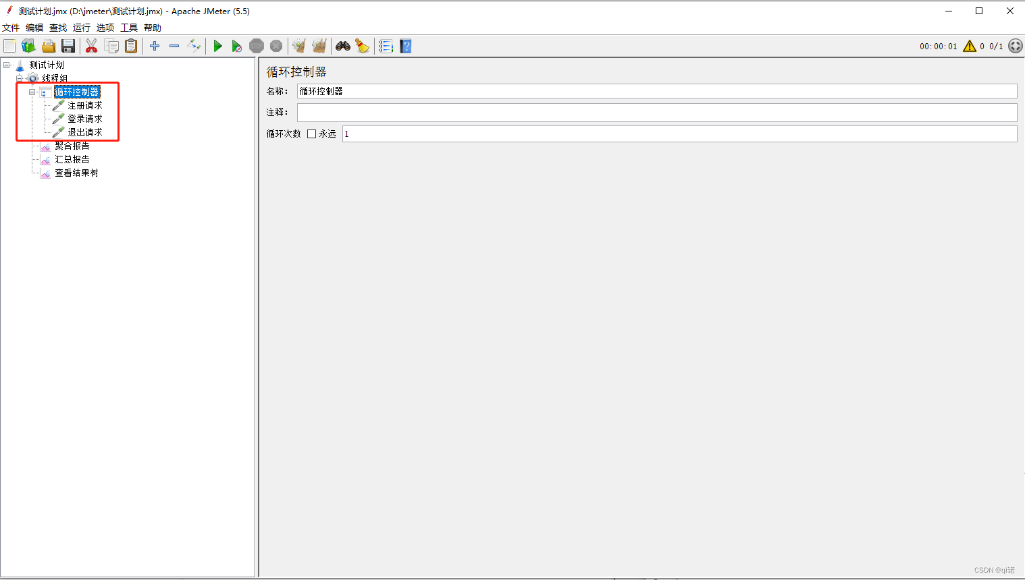Click the Paste clipboard icon

131,46
